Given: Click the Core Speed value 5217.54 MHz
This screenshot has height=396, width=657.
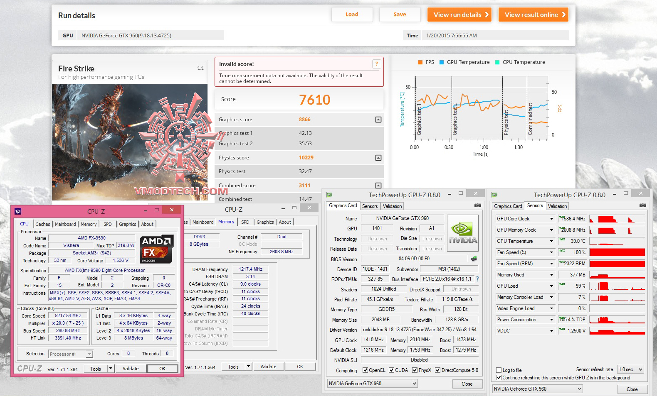Looking at the screenshot, I should (68, 316).
